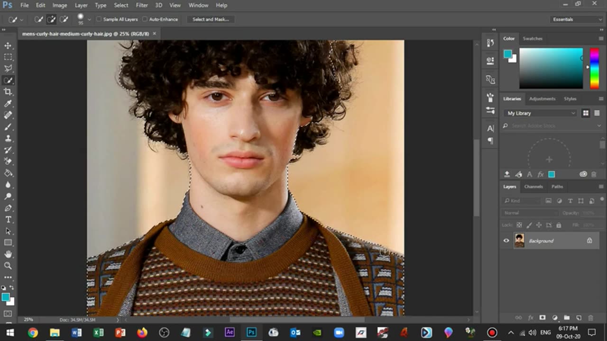The height and width of the screenshot is (341, 607).
Task: Open the Paragraph panel icon
Action: 490,141
